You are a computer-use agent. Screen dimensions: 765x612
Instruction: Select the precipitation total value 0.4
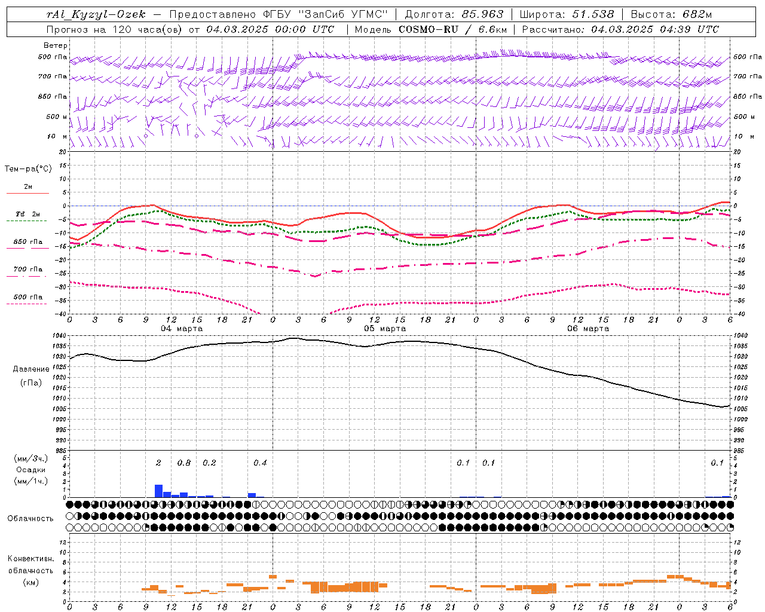tap(260, 463)
